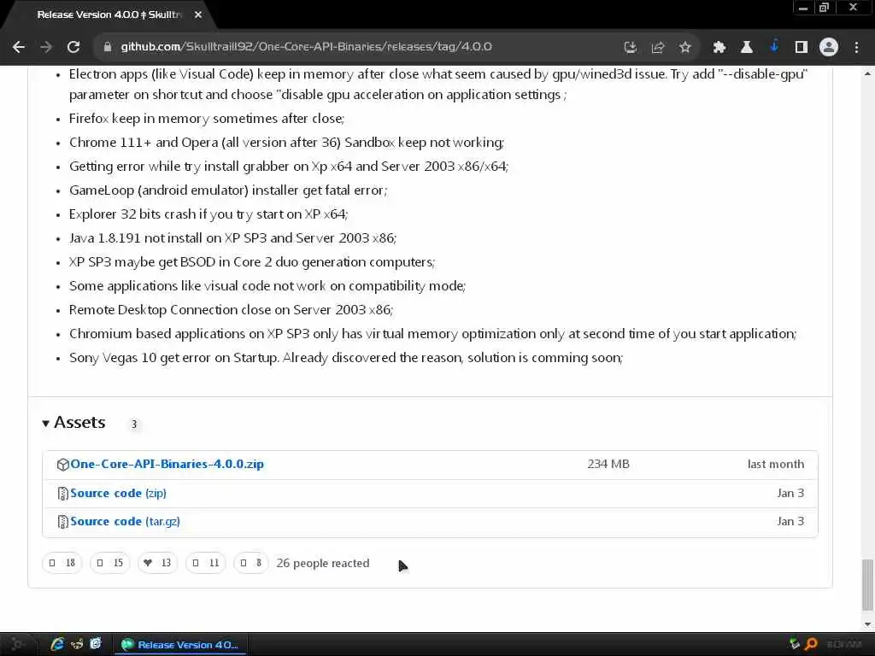The height and width of the screenshot is (656, 875).
Task: Click the 'last month' date text
Action: pyautogui.click(x=776, y=464)
